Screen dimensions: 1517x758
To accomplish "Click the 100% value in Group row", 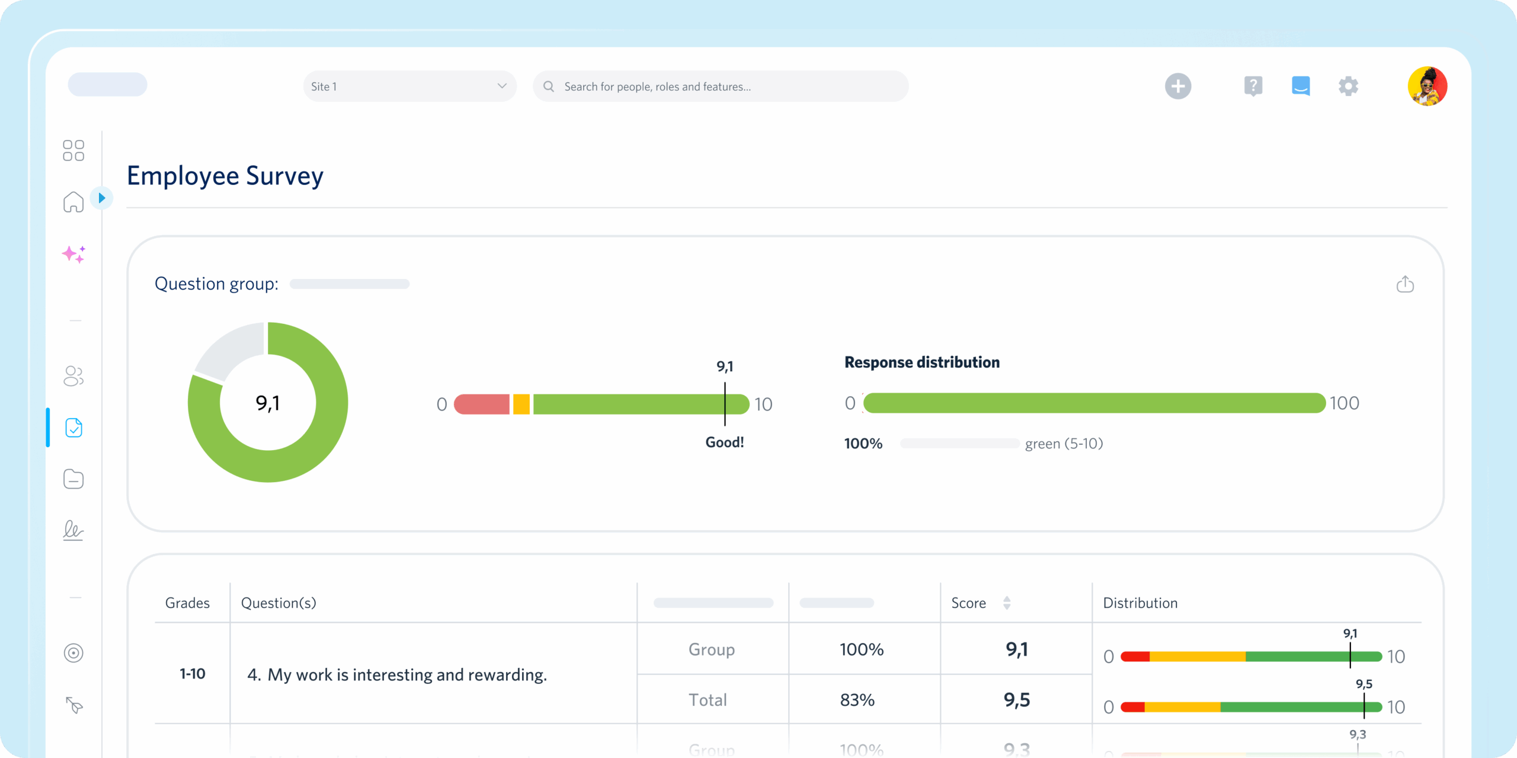I will click(862, 650).
